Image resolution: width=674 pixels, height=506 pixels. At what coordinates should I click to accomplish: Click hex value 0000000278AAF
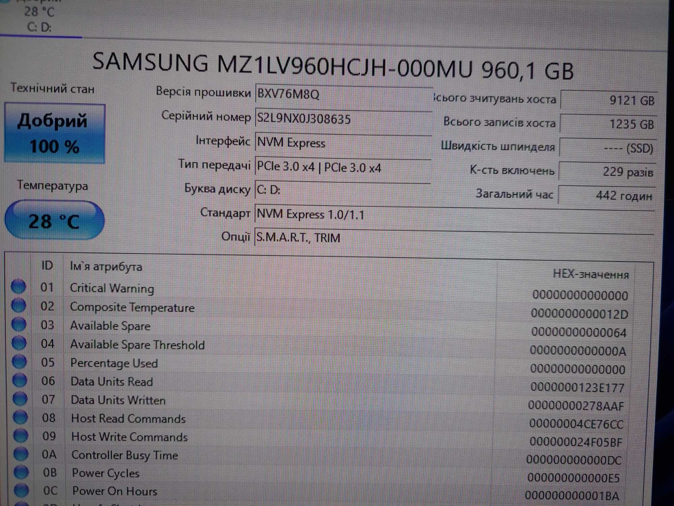point(576,405)
